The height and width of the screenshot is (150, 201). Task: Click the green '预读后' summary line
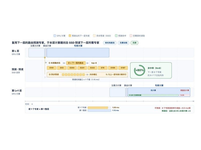(x=176, y=111)
